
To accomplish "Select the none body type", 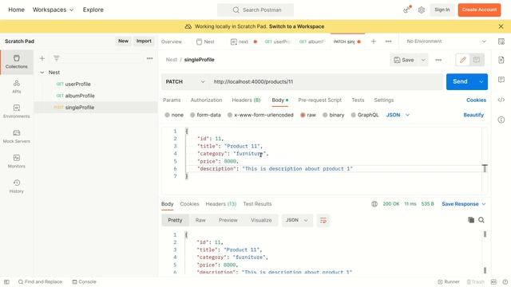I will pos(174,115).
